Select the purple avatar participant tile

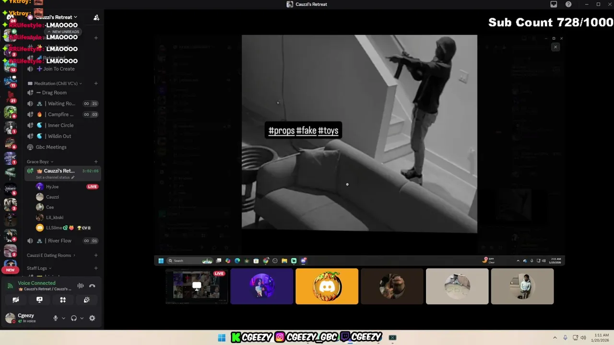click(x=261, y=286)
